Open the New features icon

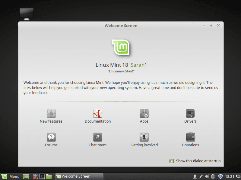51,113
